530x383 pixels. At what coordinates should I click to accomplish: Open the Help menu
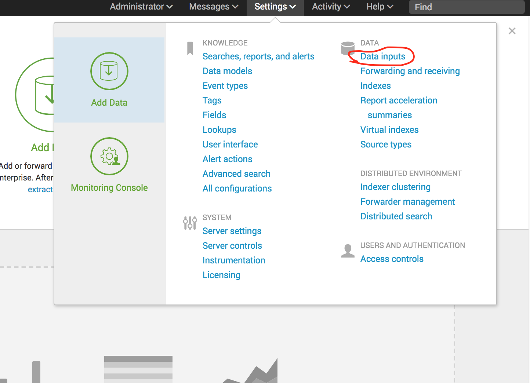[x=380, y=7]
